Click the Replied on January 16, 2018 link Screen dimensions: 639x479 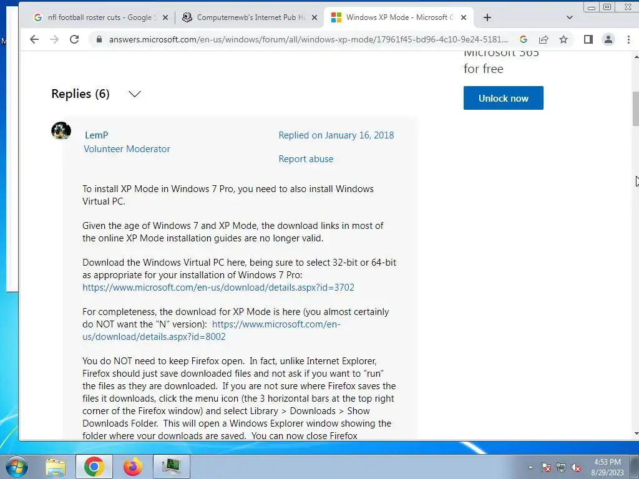[336, 135]
